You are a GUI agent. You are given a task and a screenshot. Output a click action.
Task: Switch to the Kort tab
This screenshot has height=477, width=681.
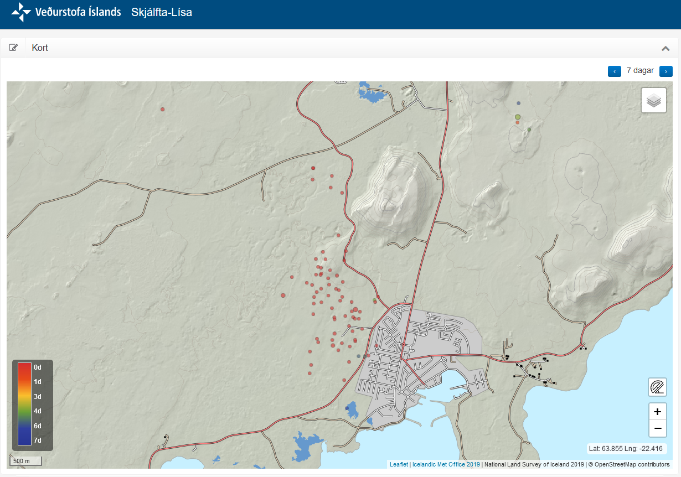click(39, 48)
